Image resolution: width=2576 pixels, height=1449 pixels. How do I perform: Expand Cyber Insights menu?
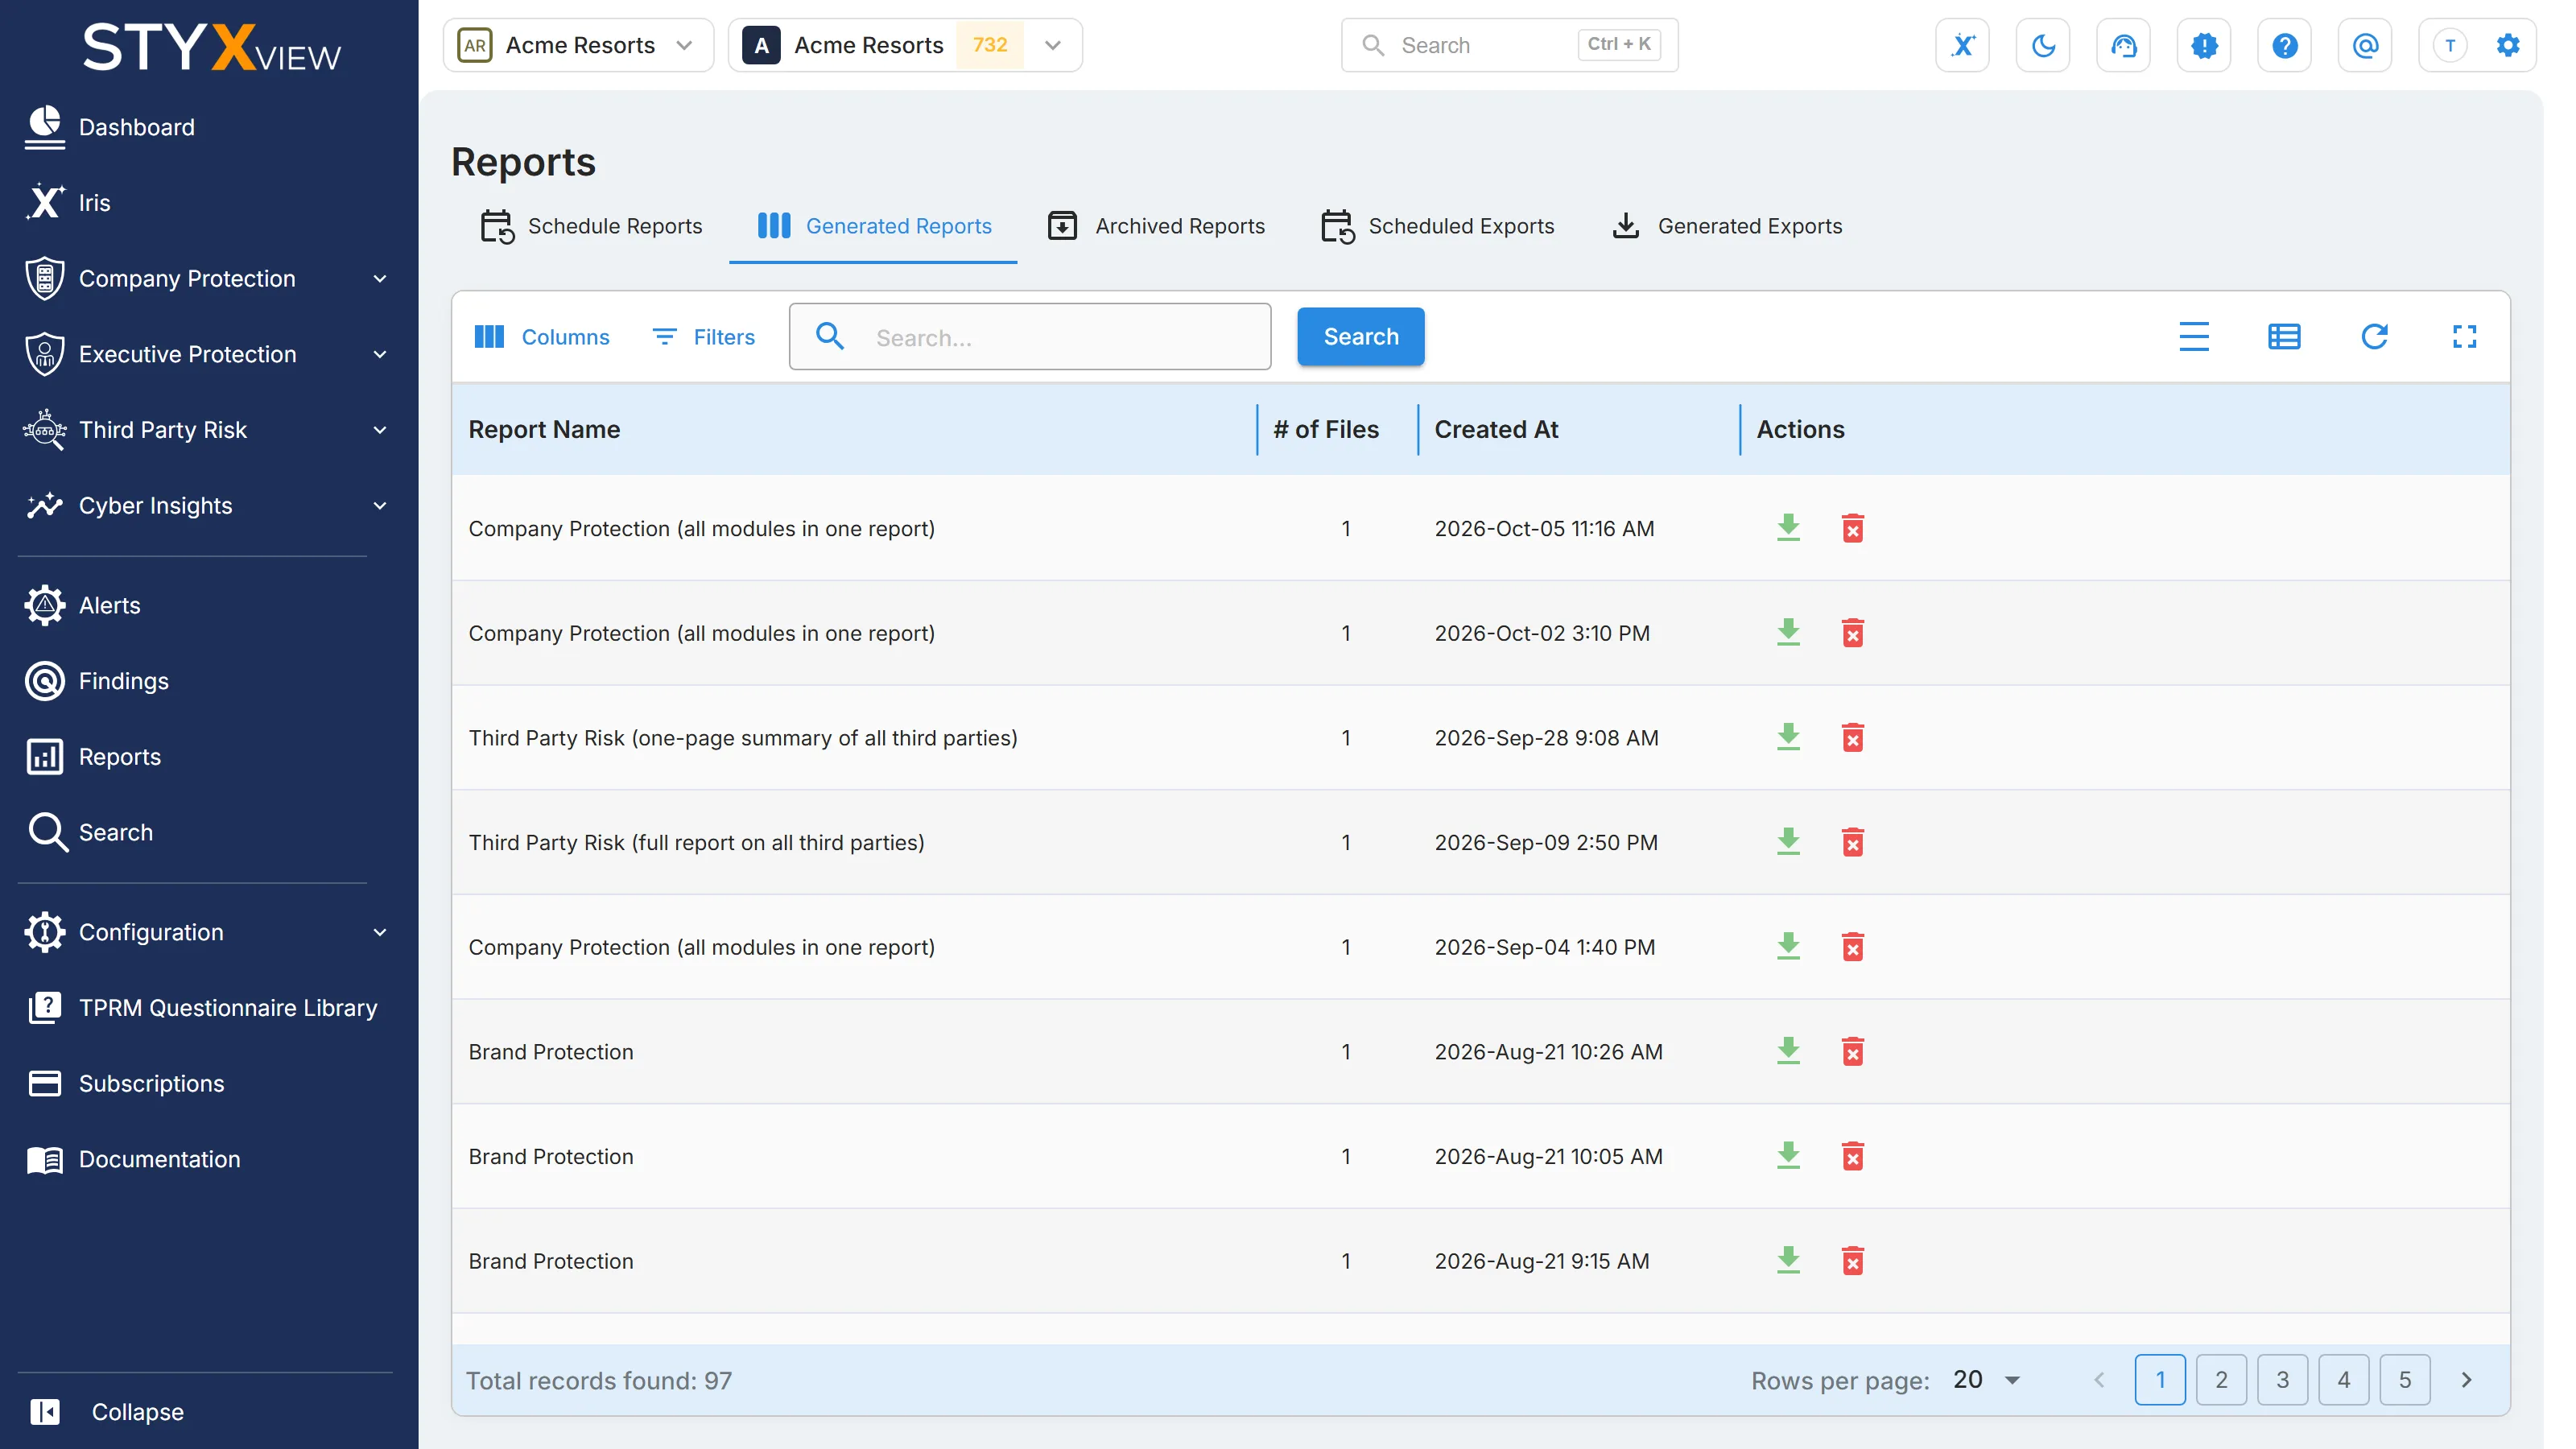pyautogui.click(x=209, y=506)
